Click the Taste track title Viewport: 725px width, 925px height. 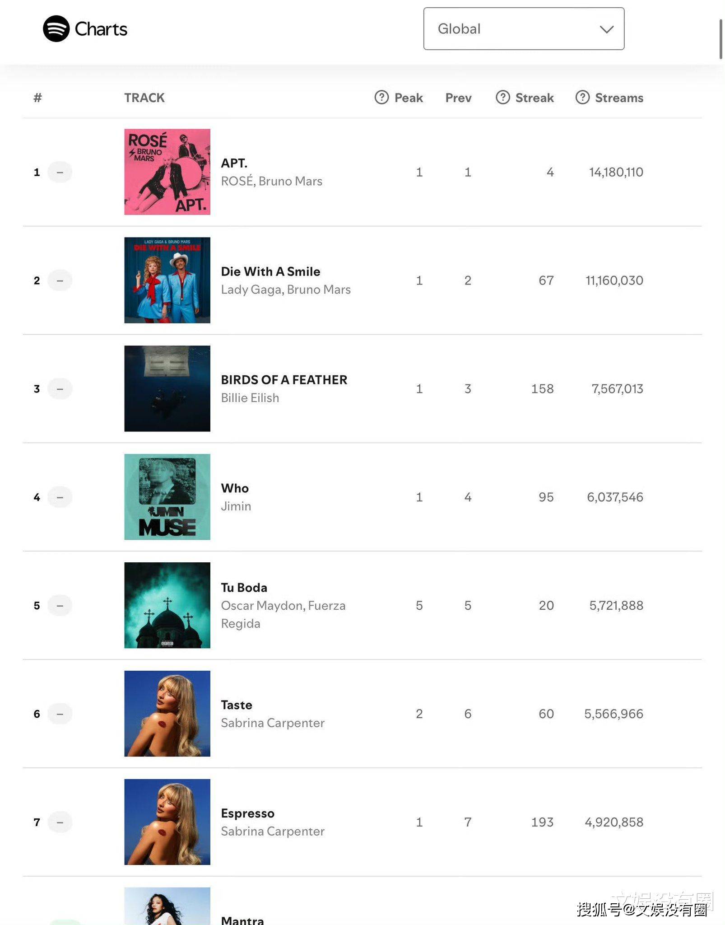pyautogui.click(x=236, y=705)
